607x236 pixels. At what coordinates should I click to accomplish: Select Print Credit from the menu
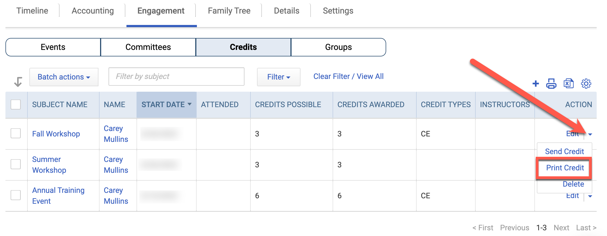click(x=565, y=168)
